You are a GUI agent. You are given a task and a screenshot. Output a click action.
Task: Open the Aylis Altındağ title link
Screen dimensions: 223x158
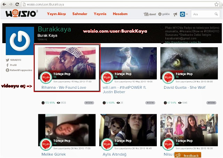pyautogui.click(x=115, y=154)
